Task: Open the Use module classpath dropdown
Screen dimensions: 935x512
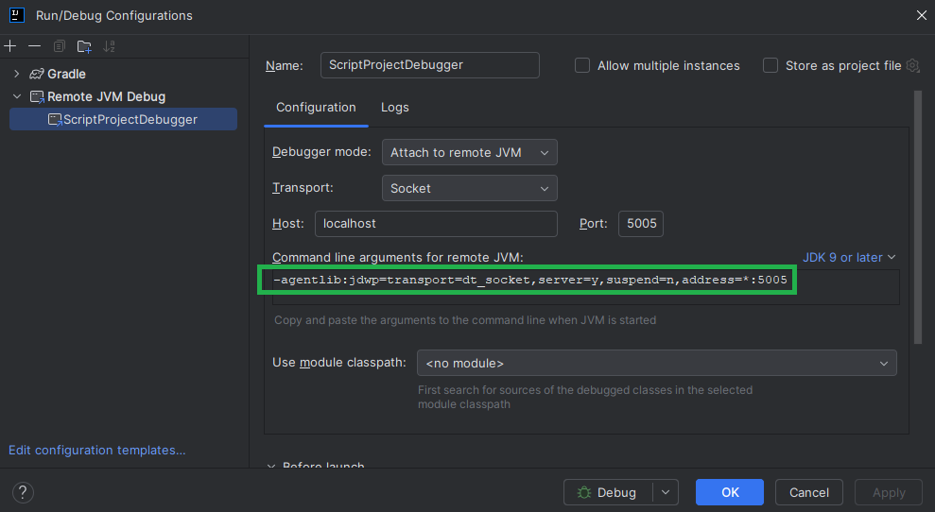Action: pyautogui.click(x=656, y=363)
